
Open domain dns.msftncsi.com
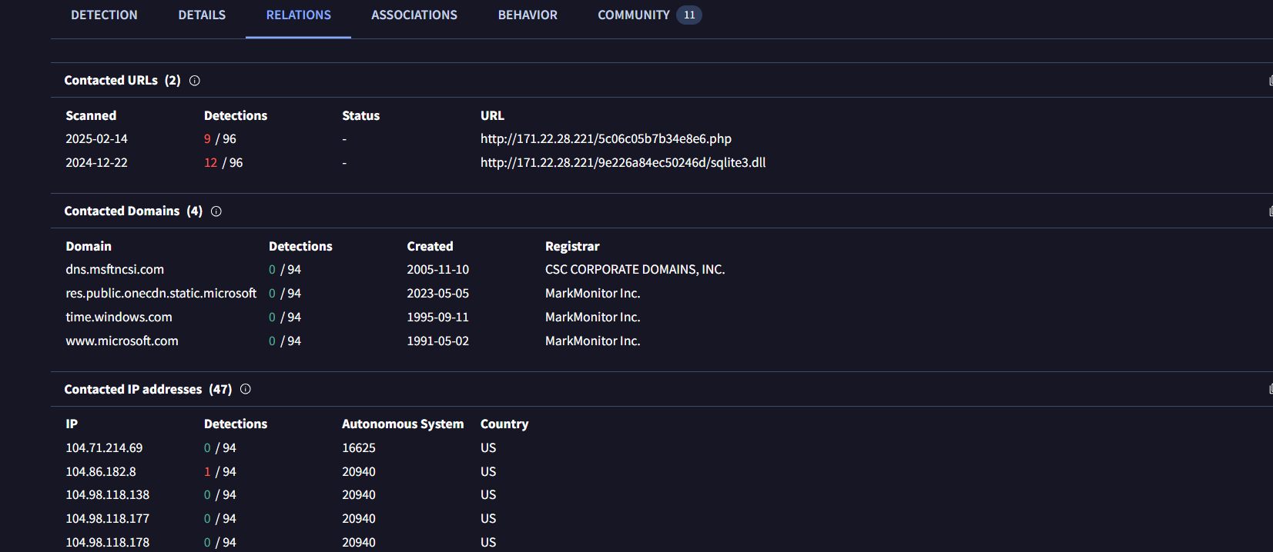[x=115, y=270]
